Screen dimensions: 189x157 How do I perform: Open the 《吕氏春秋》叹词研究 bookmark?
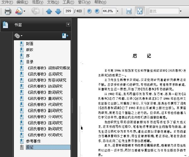point(45,135)
